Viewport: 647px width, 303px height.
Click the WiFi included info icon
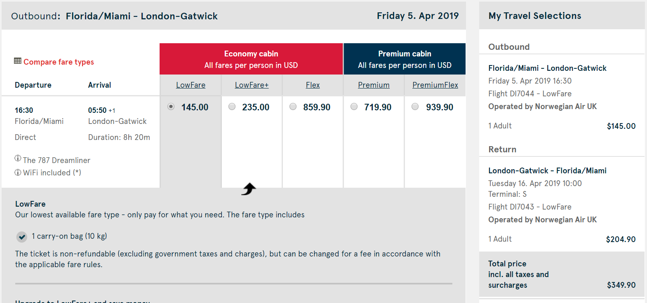coord(18,172)
